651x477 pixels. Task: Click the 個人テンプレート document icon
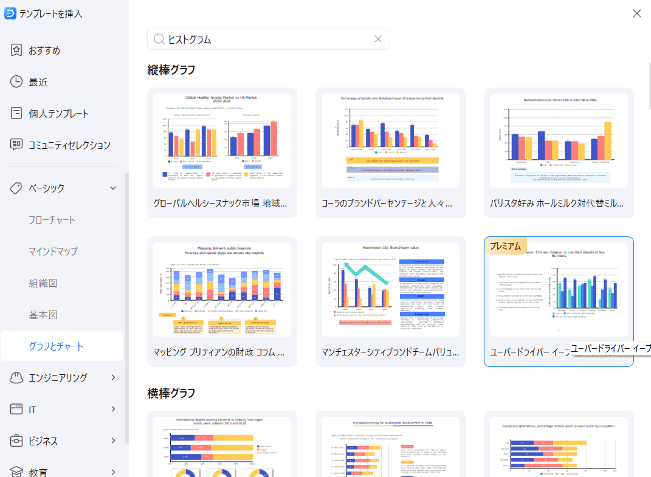(x=17, y=114)
